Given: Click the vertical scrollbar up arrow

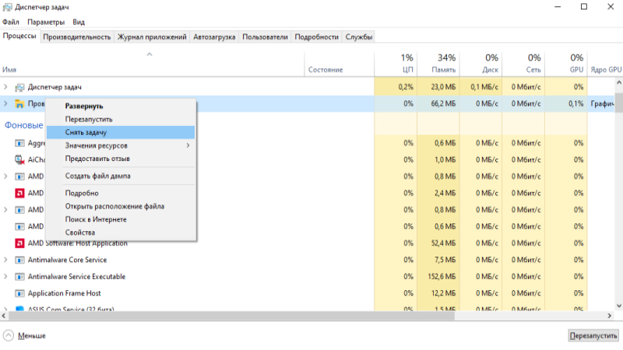Looking at the screenshot, I should click(x=618, y=83).
